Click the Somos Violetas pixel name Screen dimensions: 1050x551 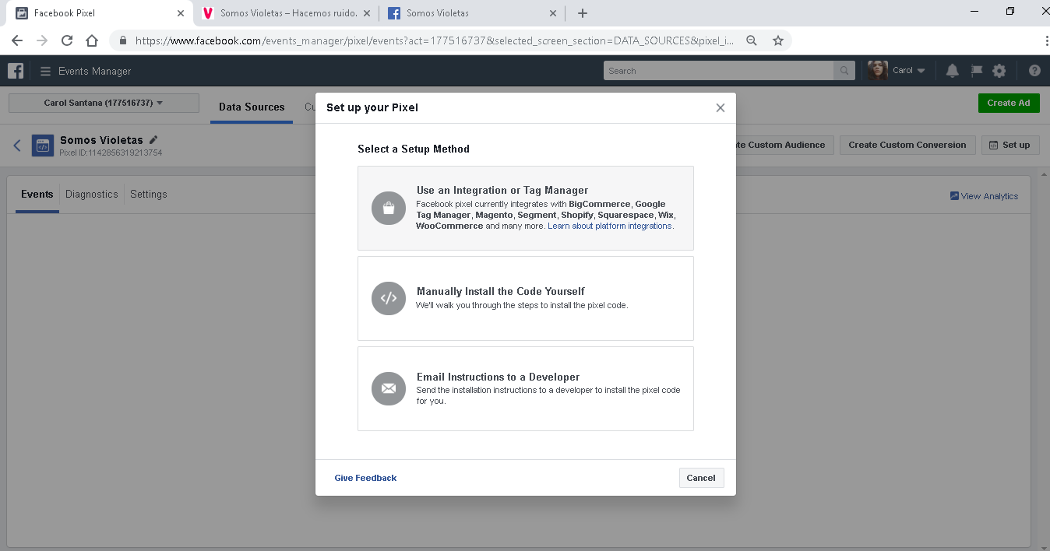tap(101, 140)
